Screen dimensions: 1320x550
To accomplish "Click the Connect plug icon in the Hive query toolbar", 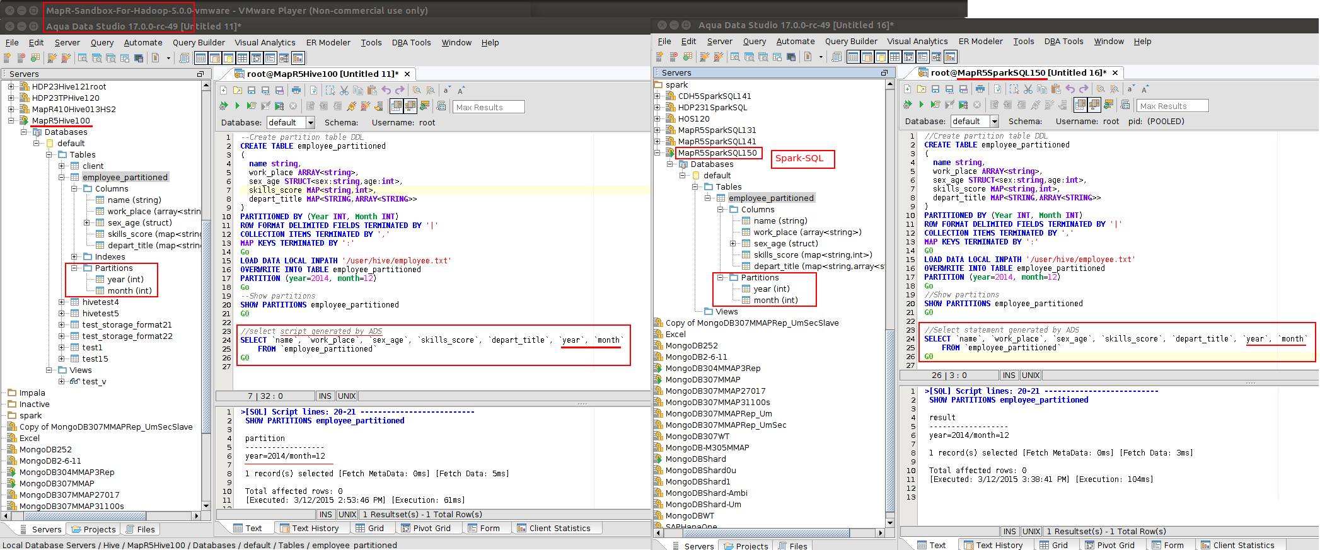I will coord(351,106).
